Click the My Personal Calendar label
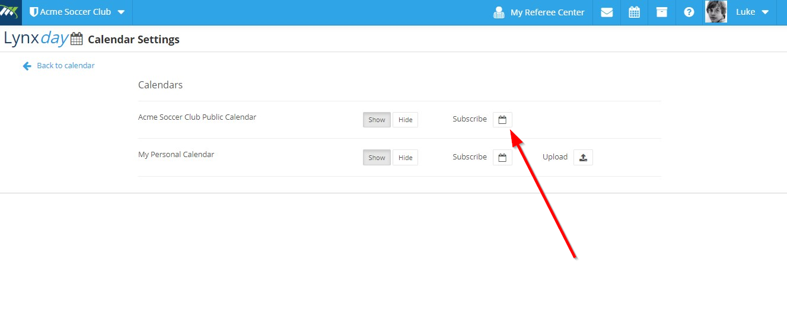The width and height of the screenshot is (787, 329). 176,155
